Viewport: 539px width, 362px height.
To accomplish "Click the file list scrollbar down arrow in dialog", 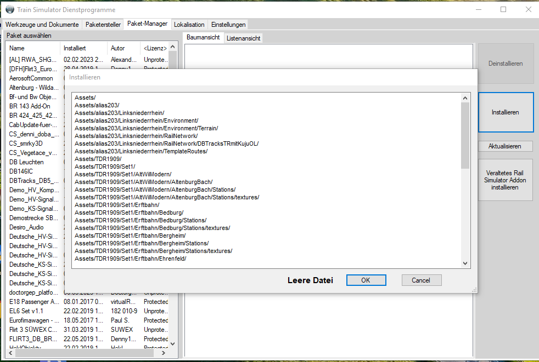I will [x=465, y=263].
